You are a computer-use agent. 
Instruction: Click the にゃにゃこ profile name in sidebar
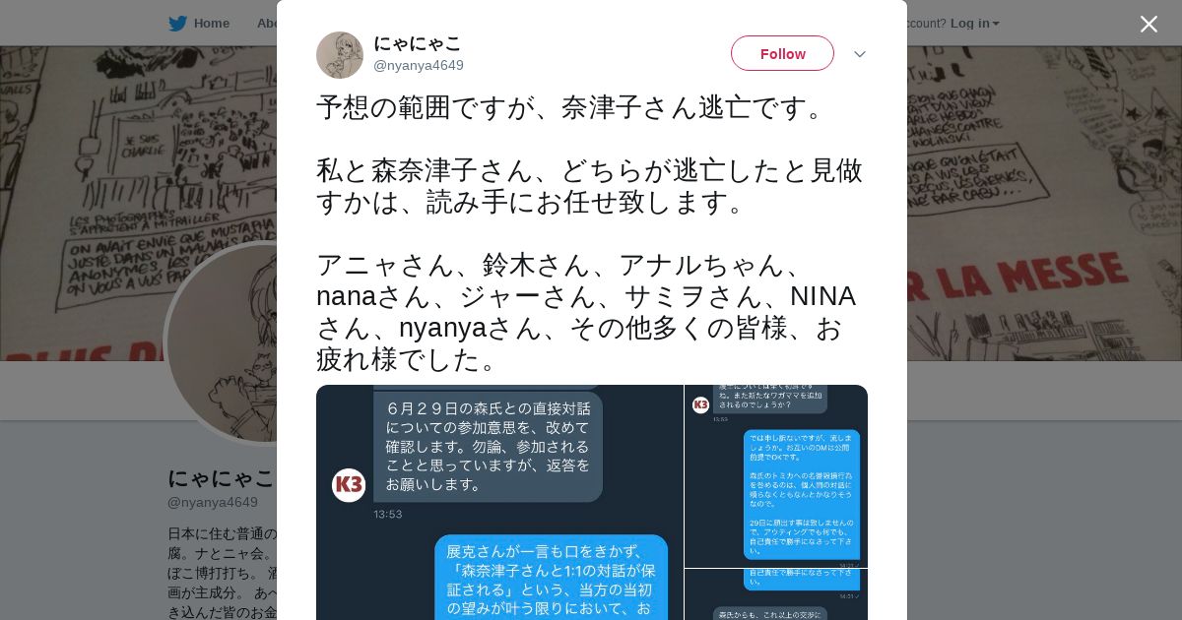(221, 478)
